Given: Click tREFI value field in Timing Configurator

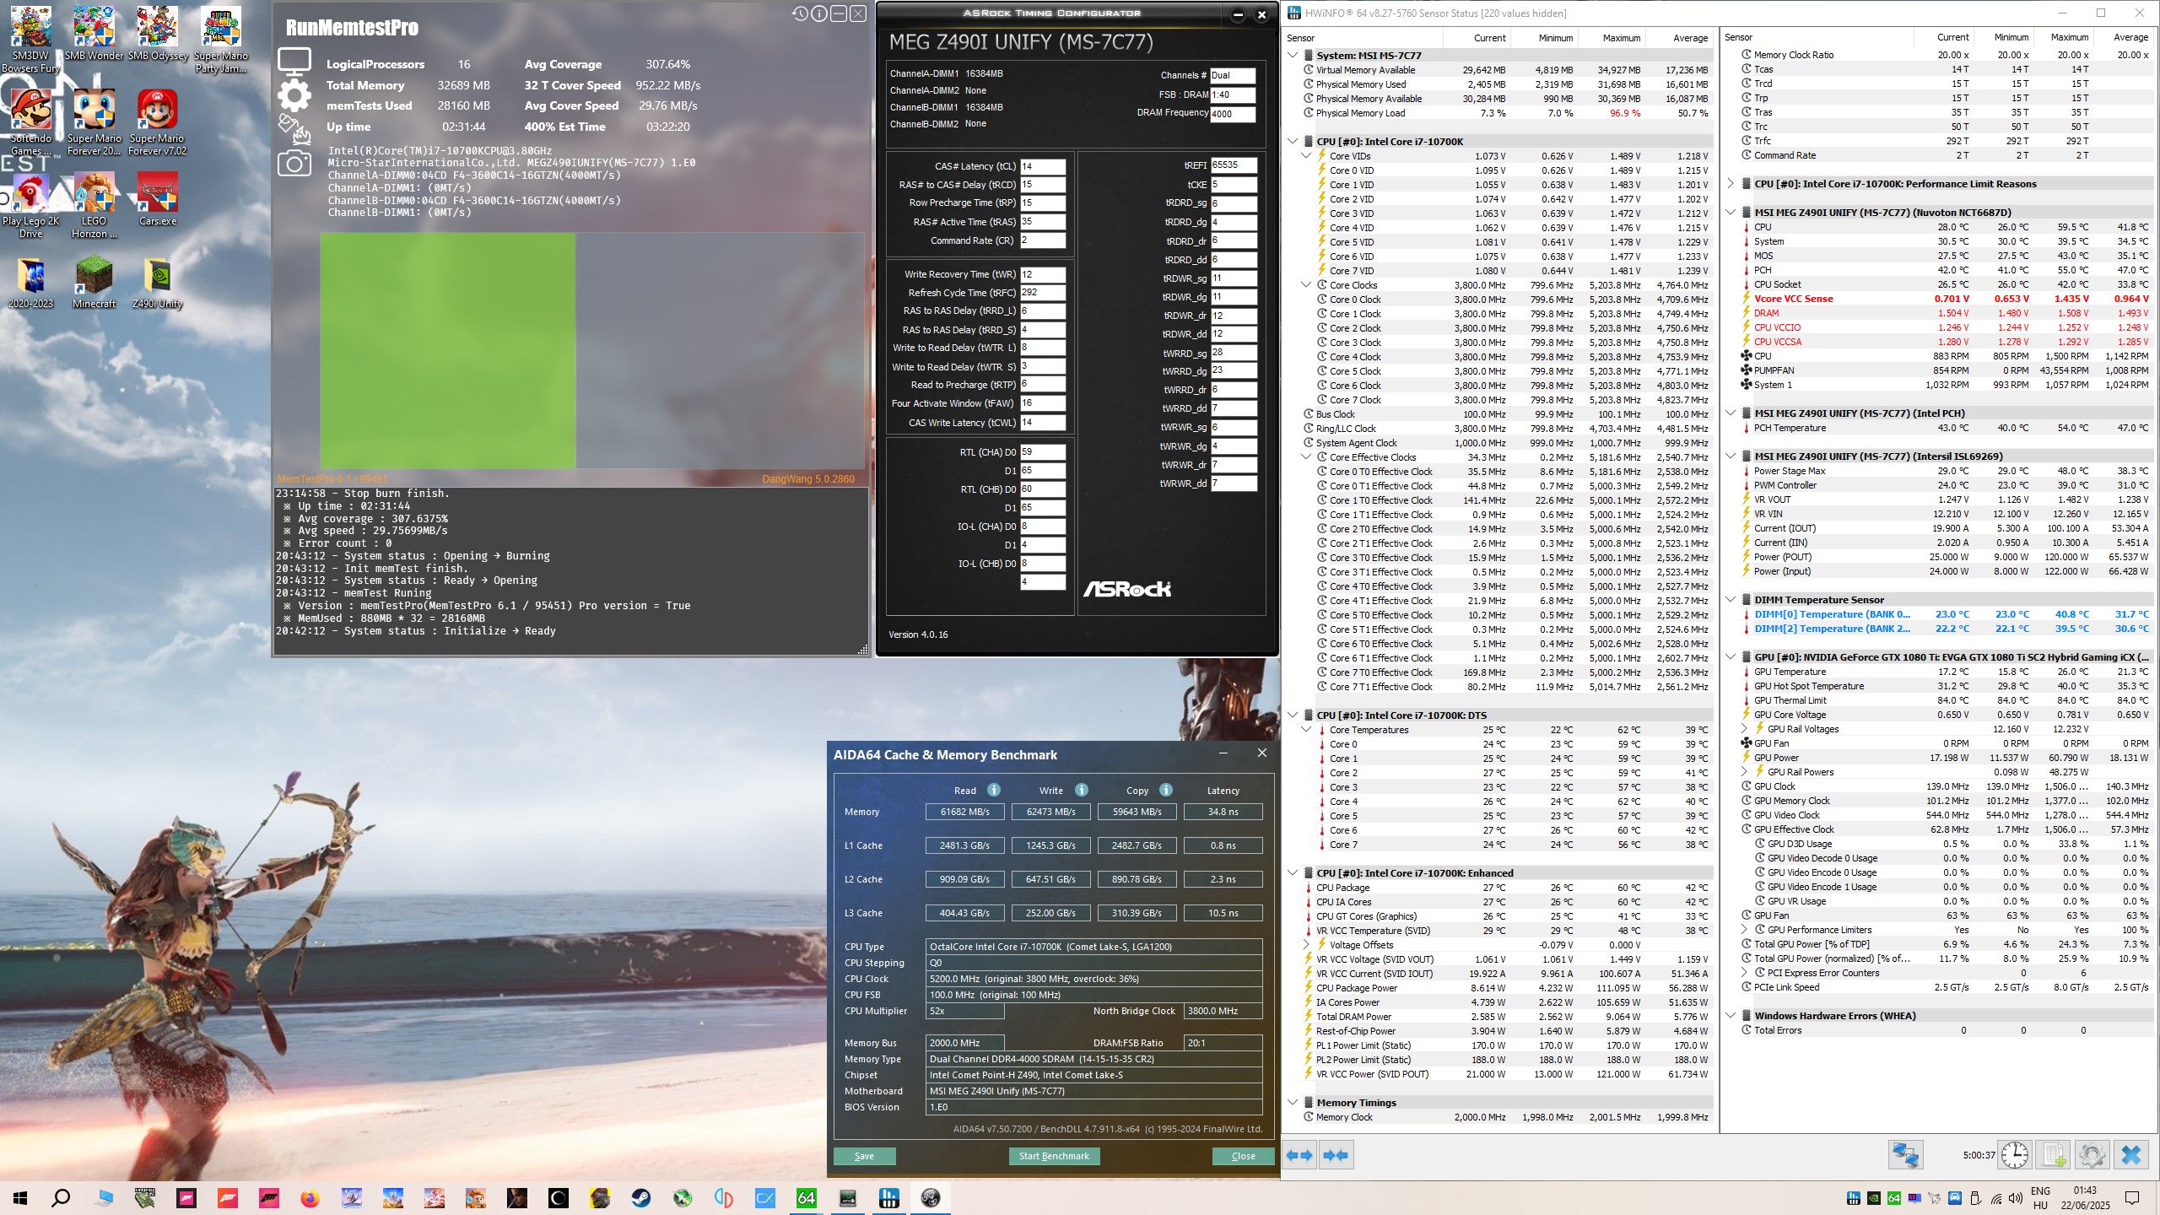Looking at the screenshot, I should pyautogui.click(x=1234, y=165).
